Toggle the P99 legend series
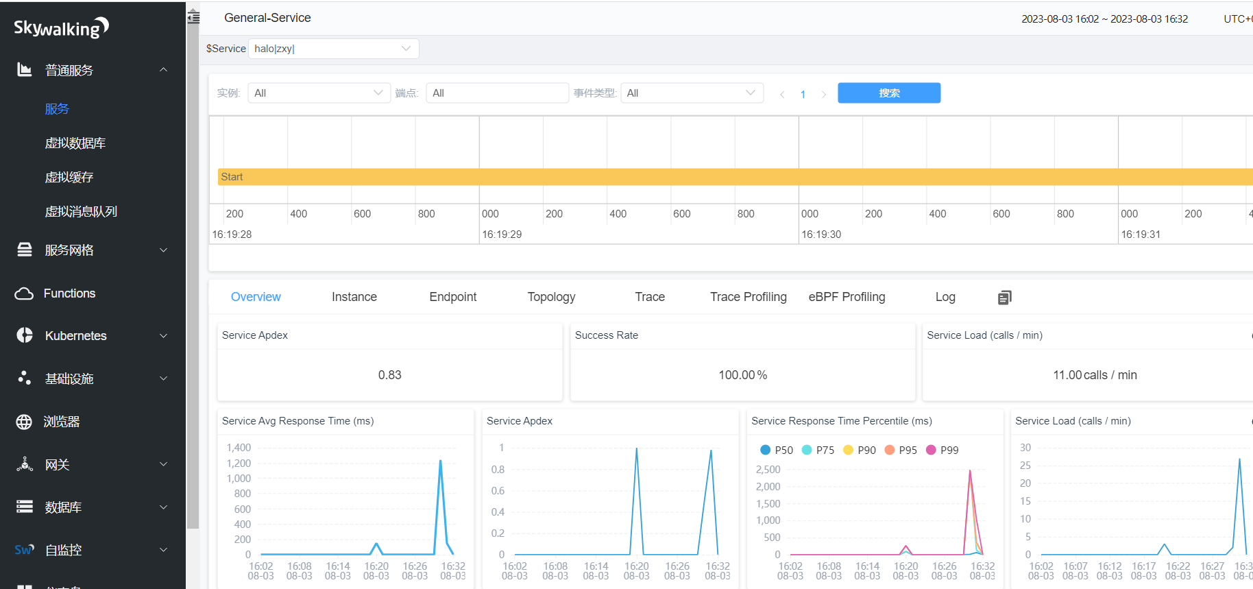This screenshot has height=589, width=1253. [x=942, y=450]
